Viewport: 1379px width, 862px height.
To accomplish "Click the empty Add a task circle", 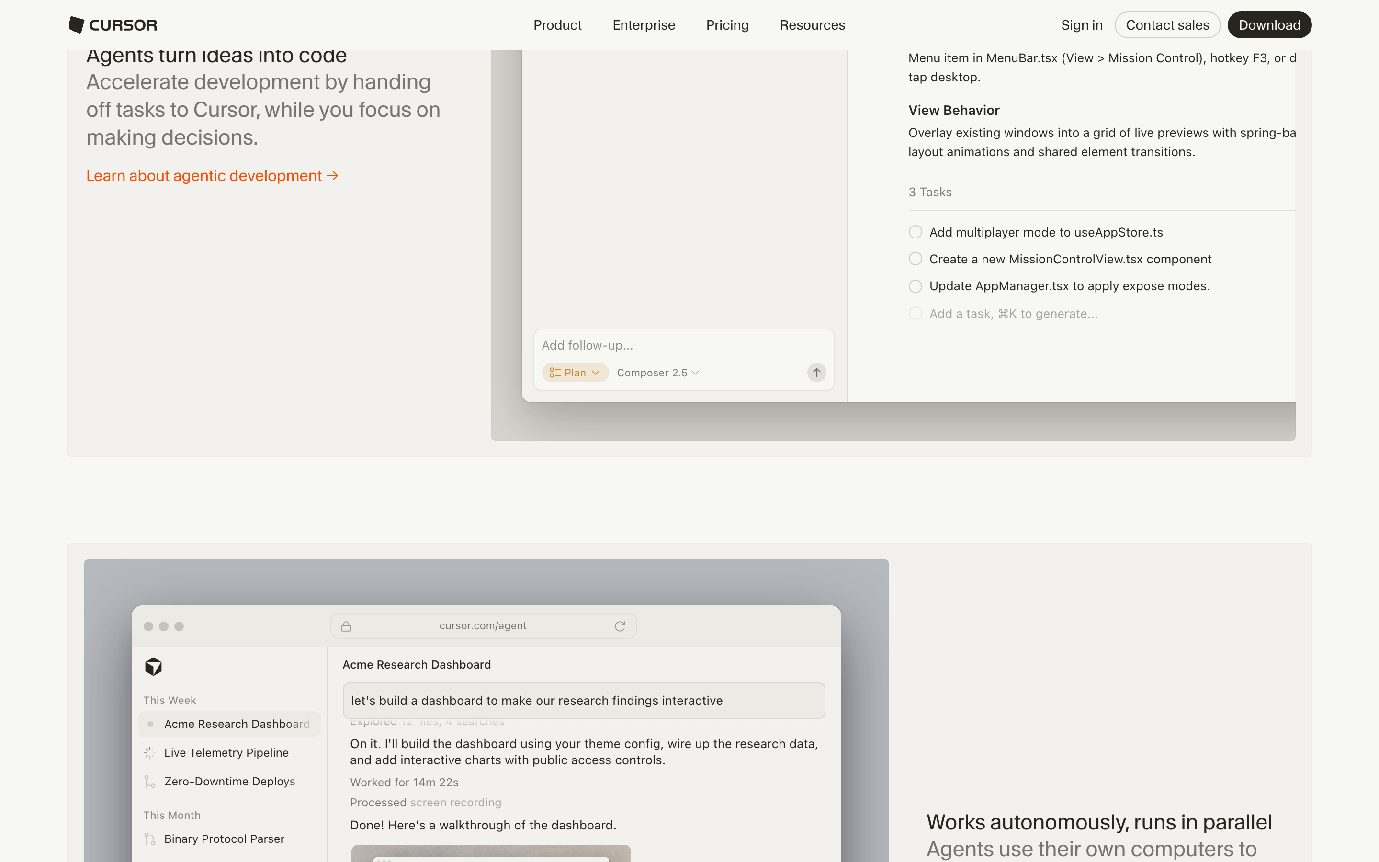I will click(x=915, y=314).
